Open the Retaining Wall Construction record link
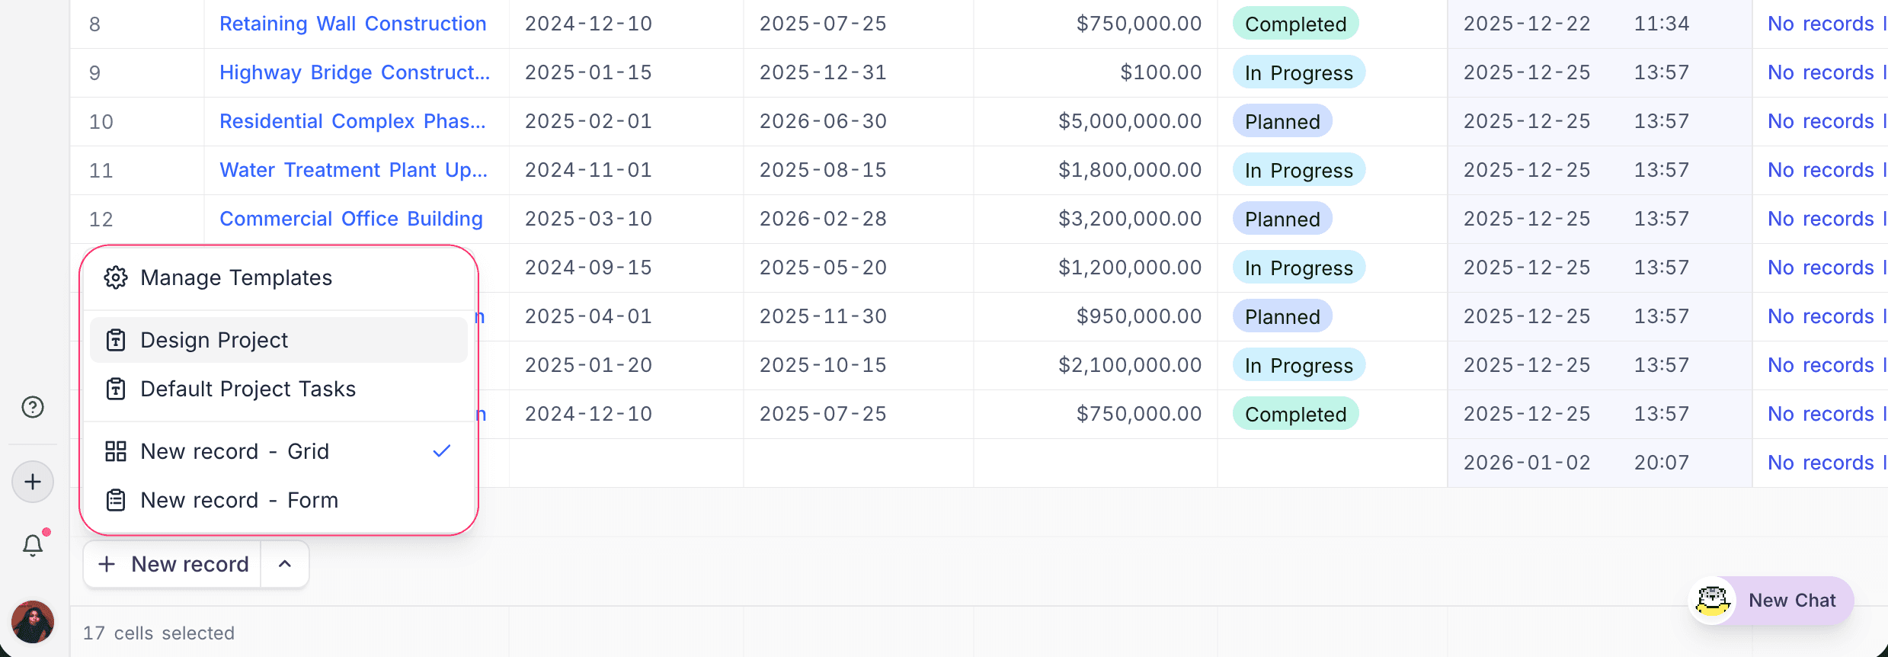 click(x=353, y=24)
